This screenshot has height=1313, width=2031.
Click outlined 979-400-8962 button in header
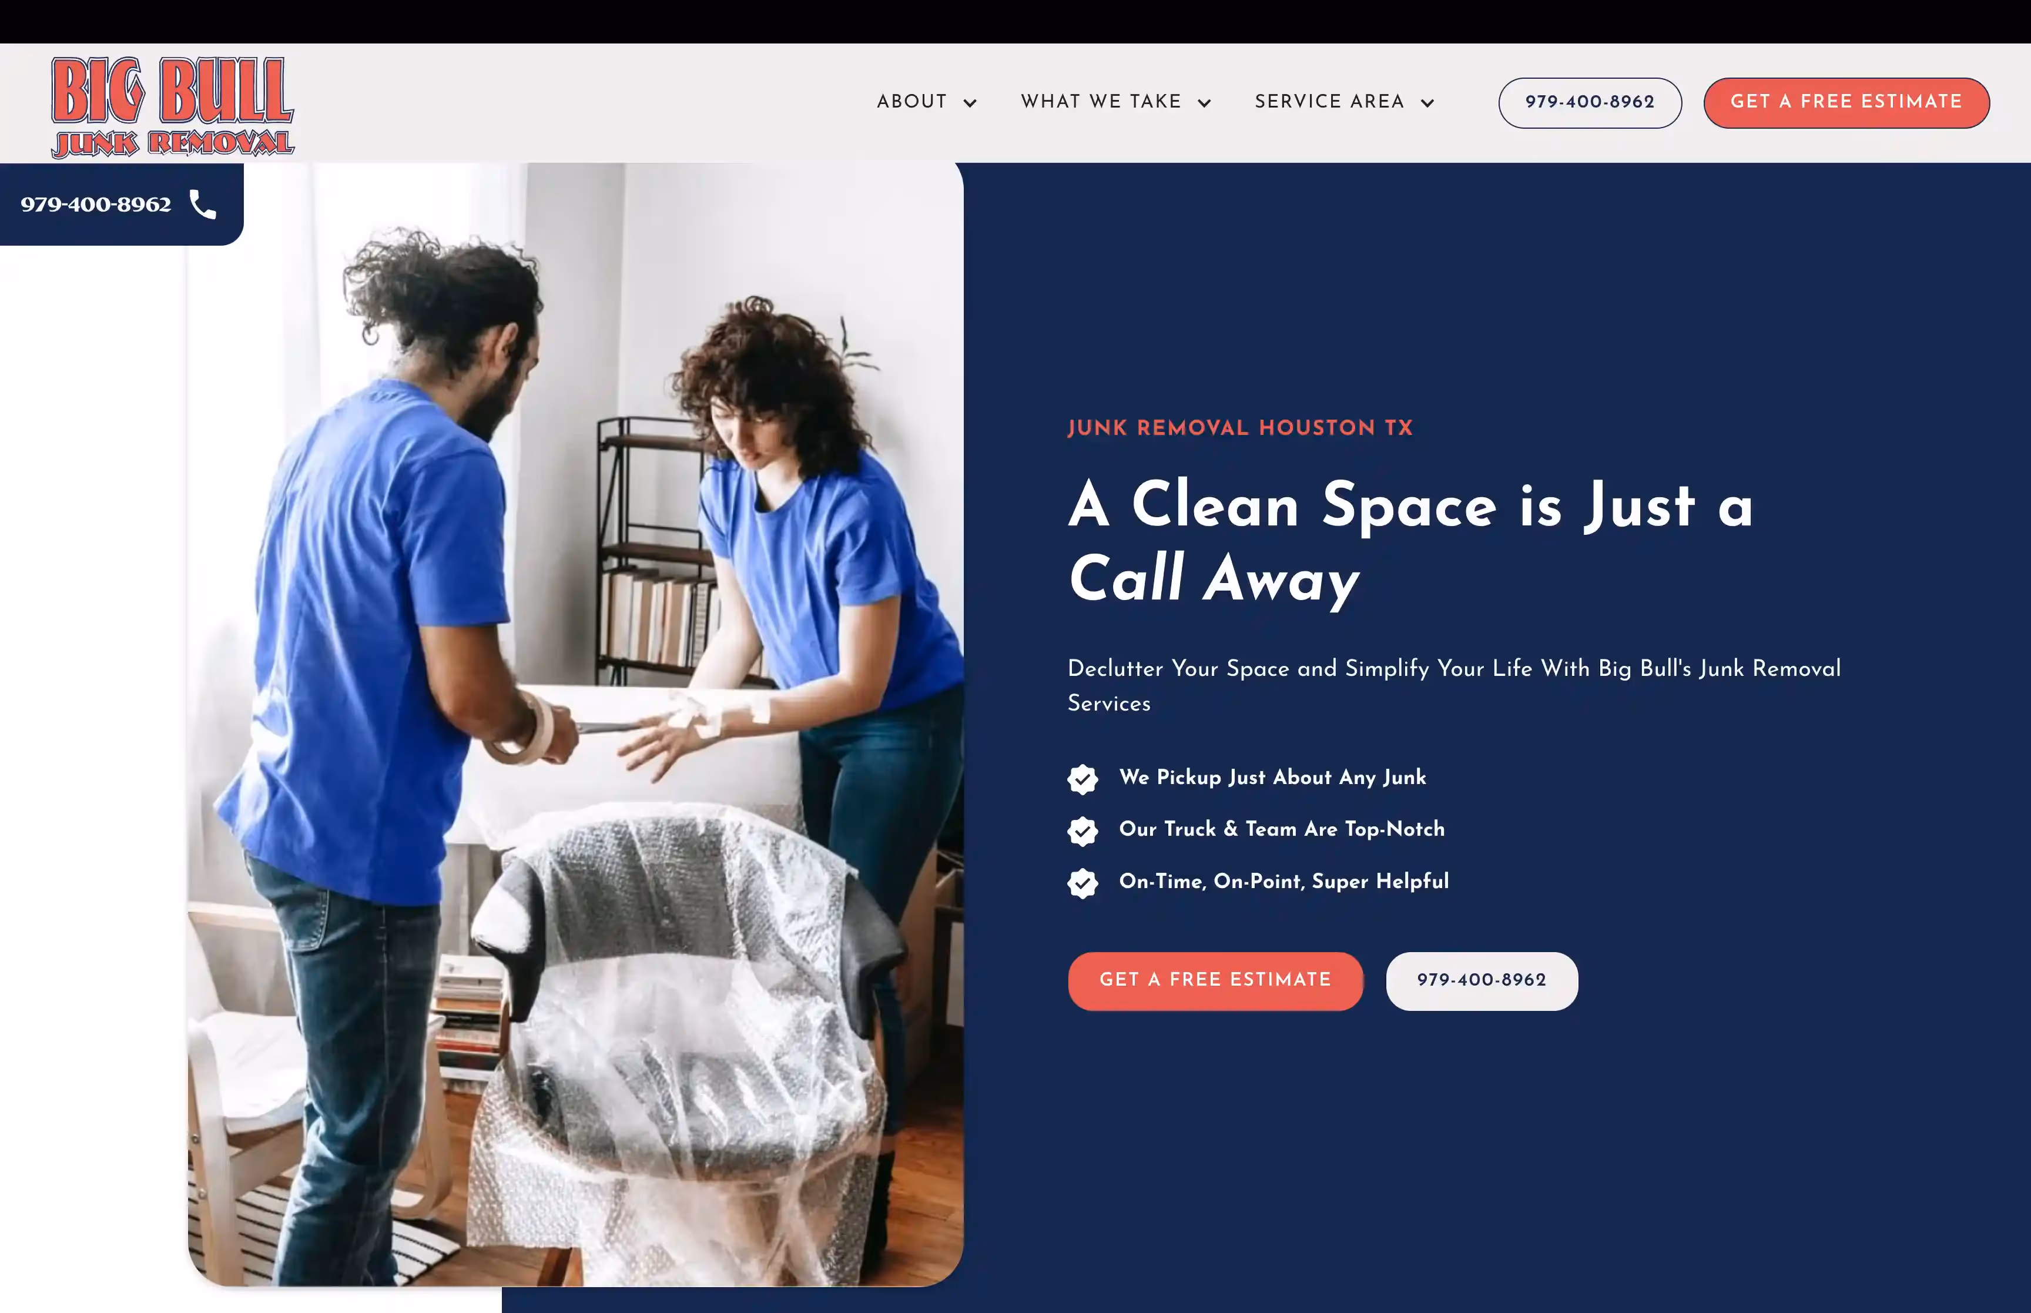click(1590, 102)
